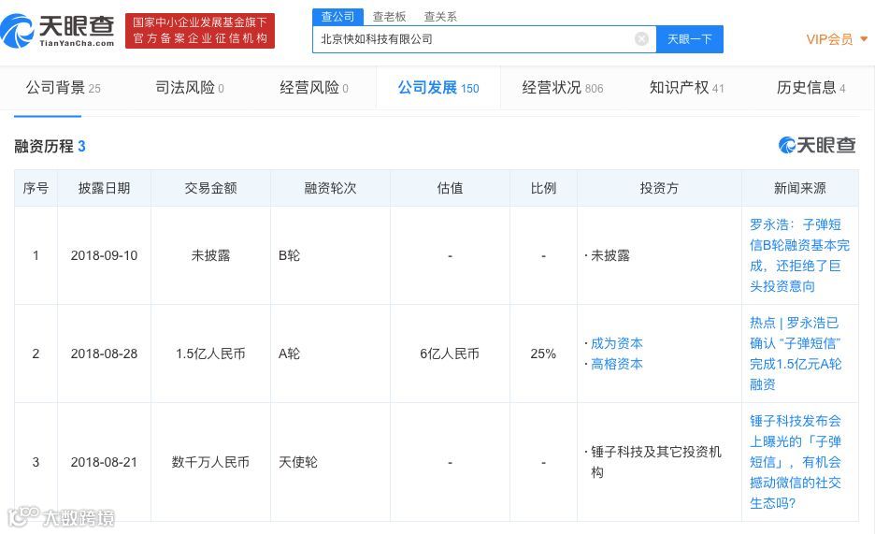Viewport: 875px width, 534px height.
Task: Click the red 国家中小企业发展基金 banner
Action: tap(200, 31)
